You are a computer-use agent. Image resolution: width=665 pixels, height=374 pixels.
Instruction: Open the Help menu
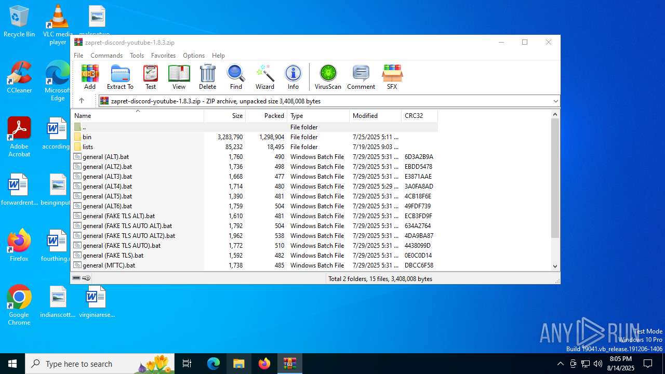tap(218, 55)
